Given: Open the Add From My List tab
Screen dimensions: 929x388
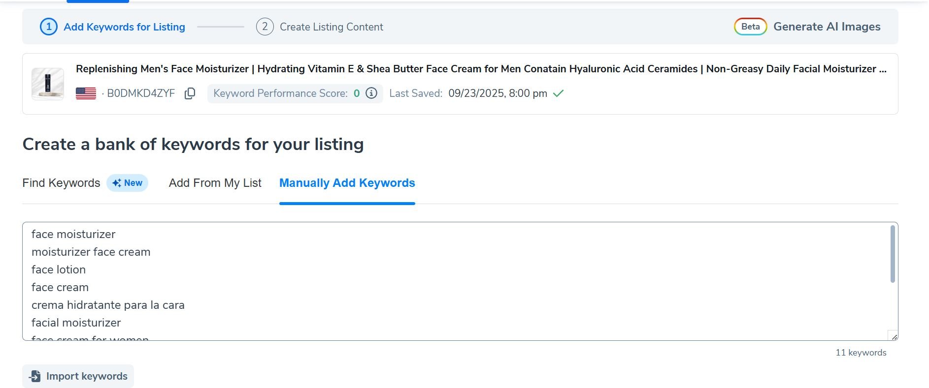Looking at the screenshot, I should point(215,183).
